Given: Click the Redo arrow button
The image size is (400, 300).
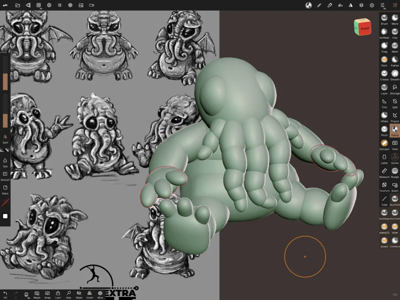Looking at the screenshot, I should (x=16, y=295).
